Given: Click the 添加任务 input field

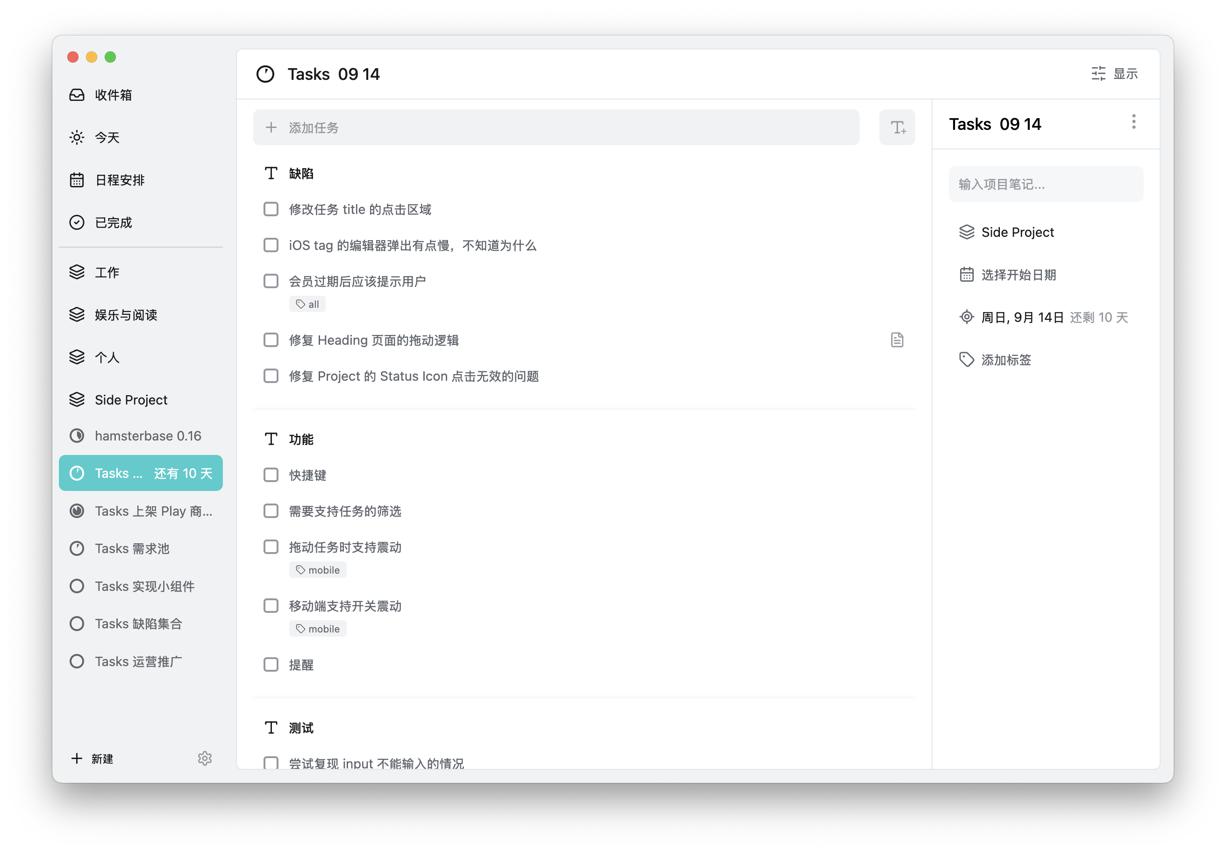Looking at the screenshot, I should pyautogui.click(x=556, y=128).
